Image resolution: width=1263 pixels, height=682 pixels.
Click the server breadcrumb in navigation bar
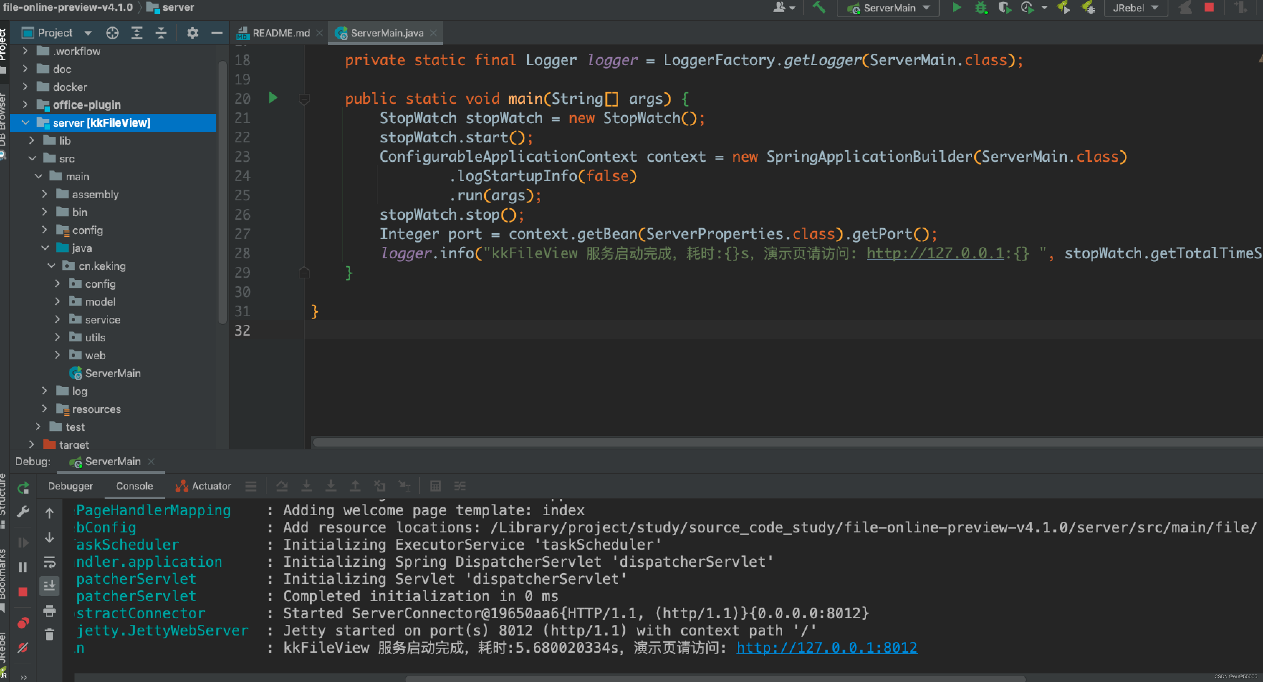tap(171, 8)
